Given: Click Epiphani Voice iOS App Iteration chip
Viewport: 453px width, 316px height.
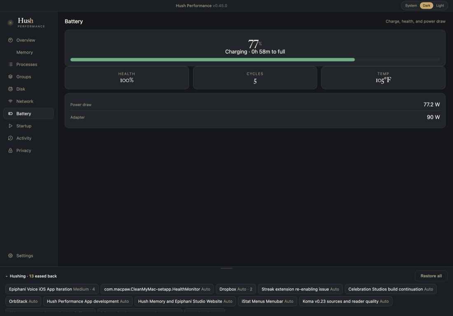Looking at the screenshot, I should pyautogui.click(x=52, y=289).
